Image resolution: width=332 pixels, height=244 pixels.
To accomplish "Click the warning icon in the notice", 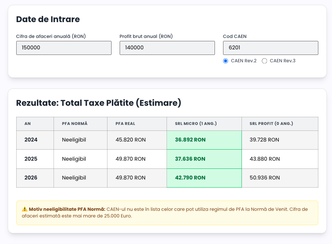I will [25, 209].
